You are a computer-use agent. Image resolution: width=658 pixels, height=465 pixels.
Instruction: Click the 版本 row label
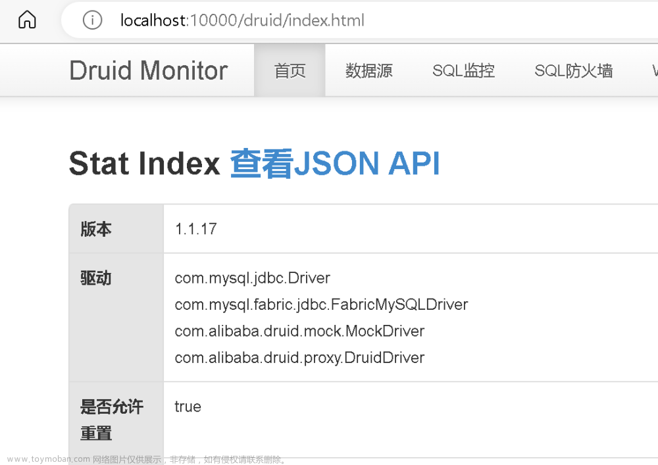96,230
